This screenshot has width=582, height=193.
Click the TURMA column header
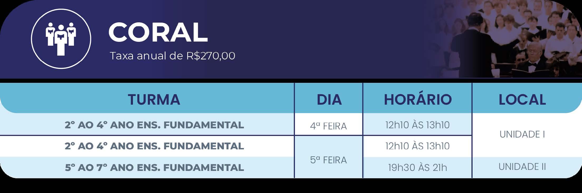[154, 100]
